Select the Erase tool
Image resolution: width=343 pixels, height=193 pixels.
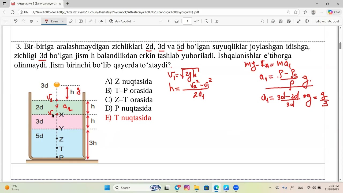tap(71, 21)
